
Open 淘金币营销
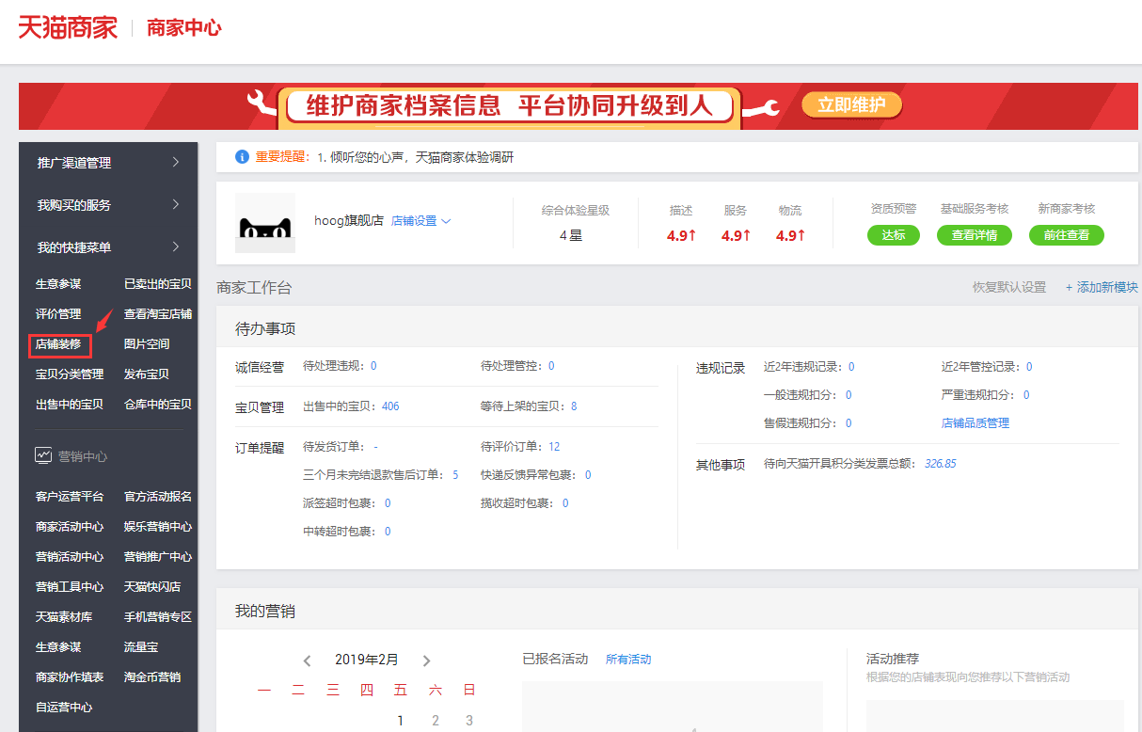(152, 677)
